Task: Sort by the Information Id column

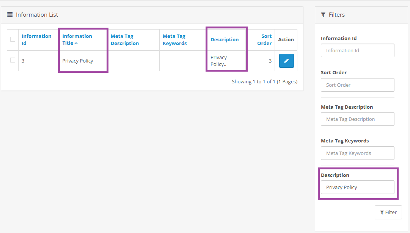Action: [36, 39]
